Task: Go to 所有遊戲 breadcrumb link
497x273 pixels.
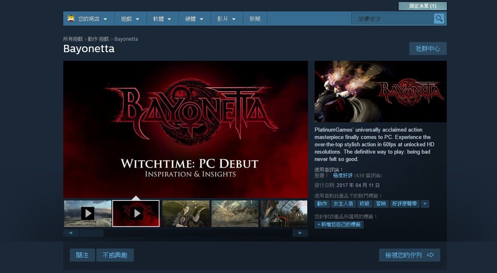Action: pos(73,39)
